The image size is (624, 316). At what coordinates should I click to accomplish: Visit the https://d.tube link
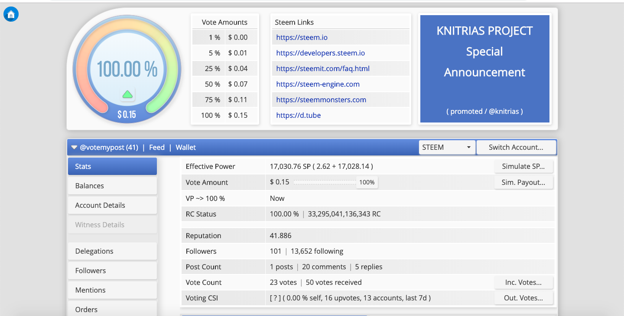tap(299, 115)
